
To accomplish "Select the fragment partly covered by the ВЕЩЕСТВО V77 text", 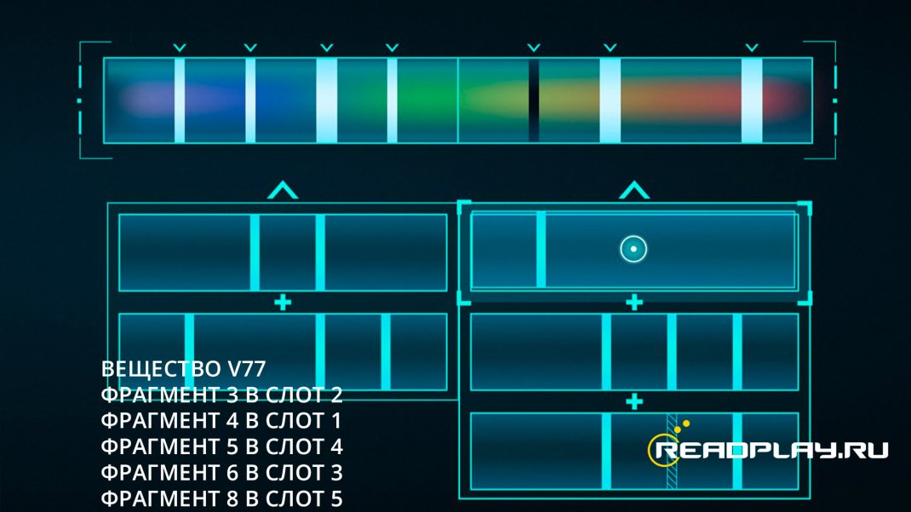I will [283, 352].
